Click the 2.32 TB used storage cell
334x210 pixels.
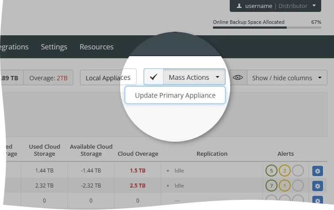coord(44,186)
